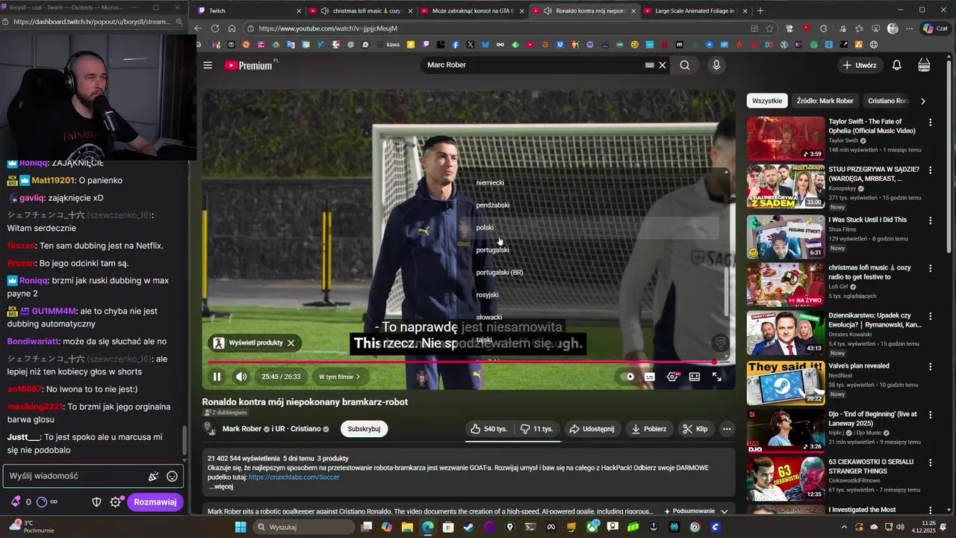Screen dimensions: 956x538
Task: Open the on-screen keyboard icon in search box
Action: (649, 65)
